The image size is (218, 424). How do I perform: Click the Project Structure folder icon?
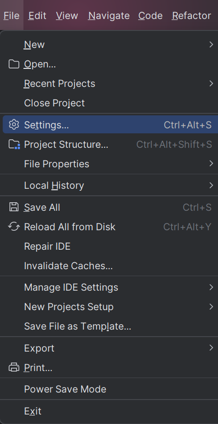pyautogui.click(x=14, y=144)
